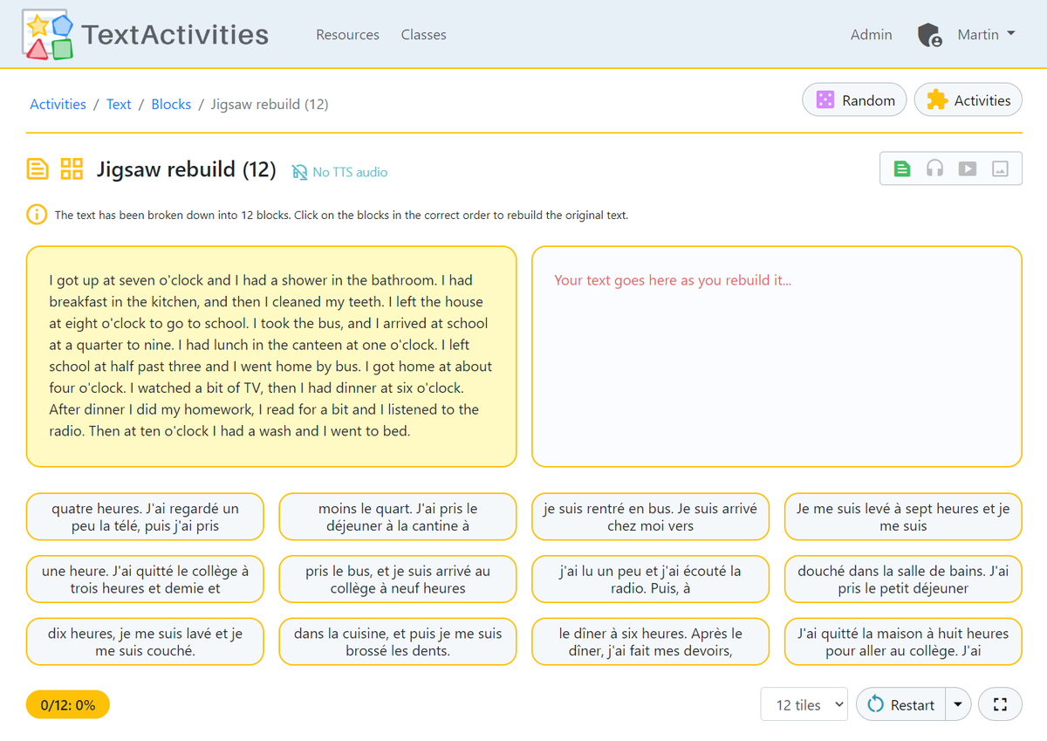
Task: Open the 12 tiles dropdown
Action: pos(804,703)
